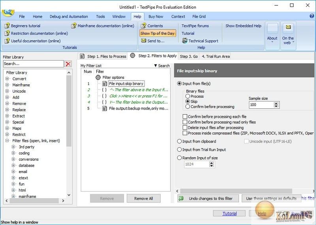This screenshot has width=316, height=225.
Task: Enable Process inside compressed files checkbox
Action: [x=185, y=133]
